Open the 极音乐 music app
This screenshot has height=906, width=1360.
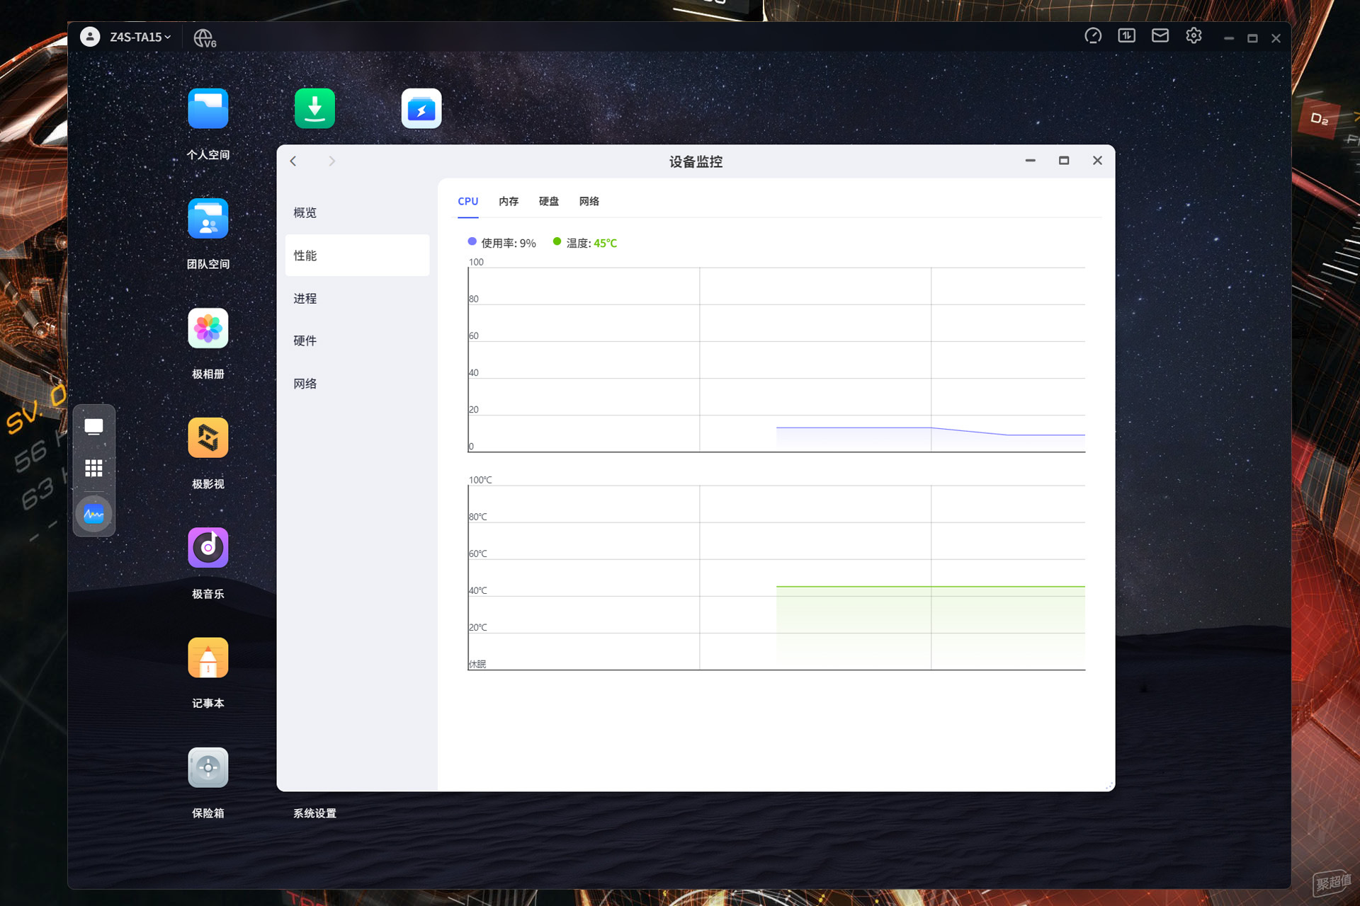[x=208, y=548]
